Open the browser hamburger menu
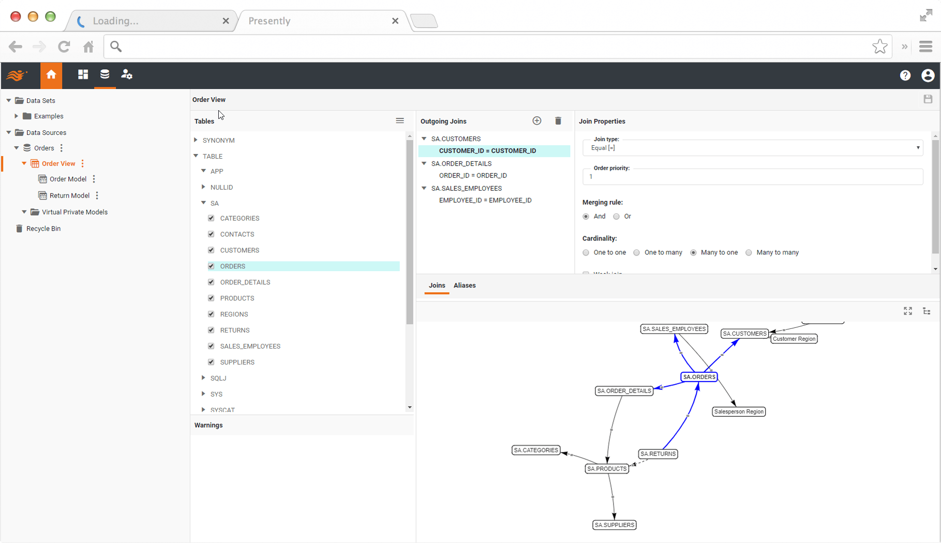Image resolution: width=941 pixels, height=543 pixels. (x=925, y=47)
